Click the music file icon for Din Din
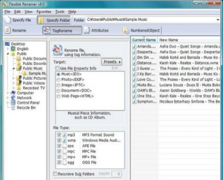 [134, 57]
